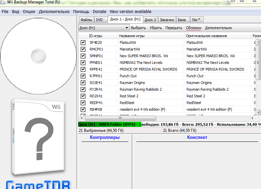This screenshot has width=261, height=189.
Task: Open the File menu
Action: (5, 11)
